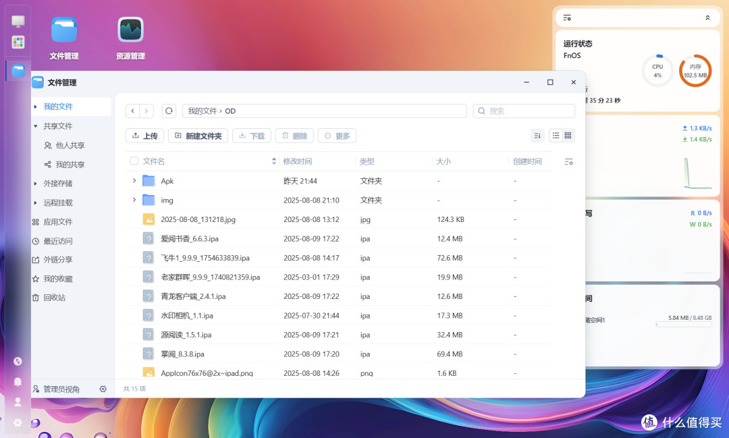729x438 pixels.
Task: Sort by 类型 column header
Action: 367,161
